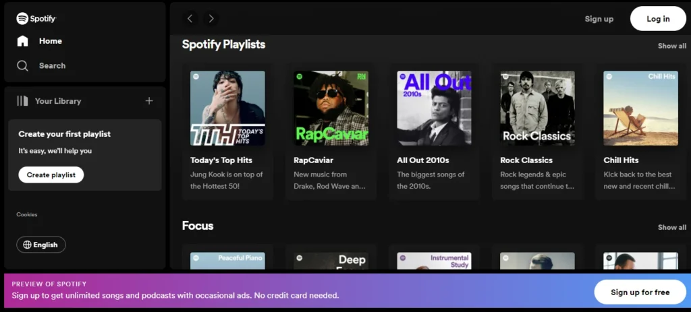This screenshot has width=691, height=312.
Task: Click 'It's easy, we'll help you' text
Action: click(55, 151)
